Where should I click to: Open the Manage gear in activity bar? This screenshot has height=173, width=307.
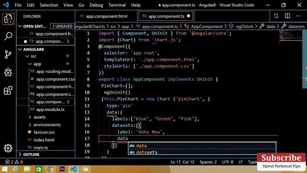8,148
